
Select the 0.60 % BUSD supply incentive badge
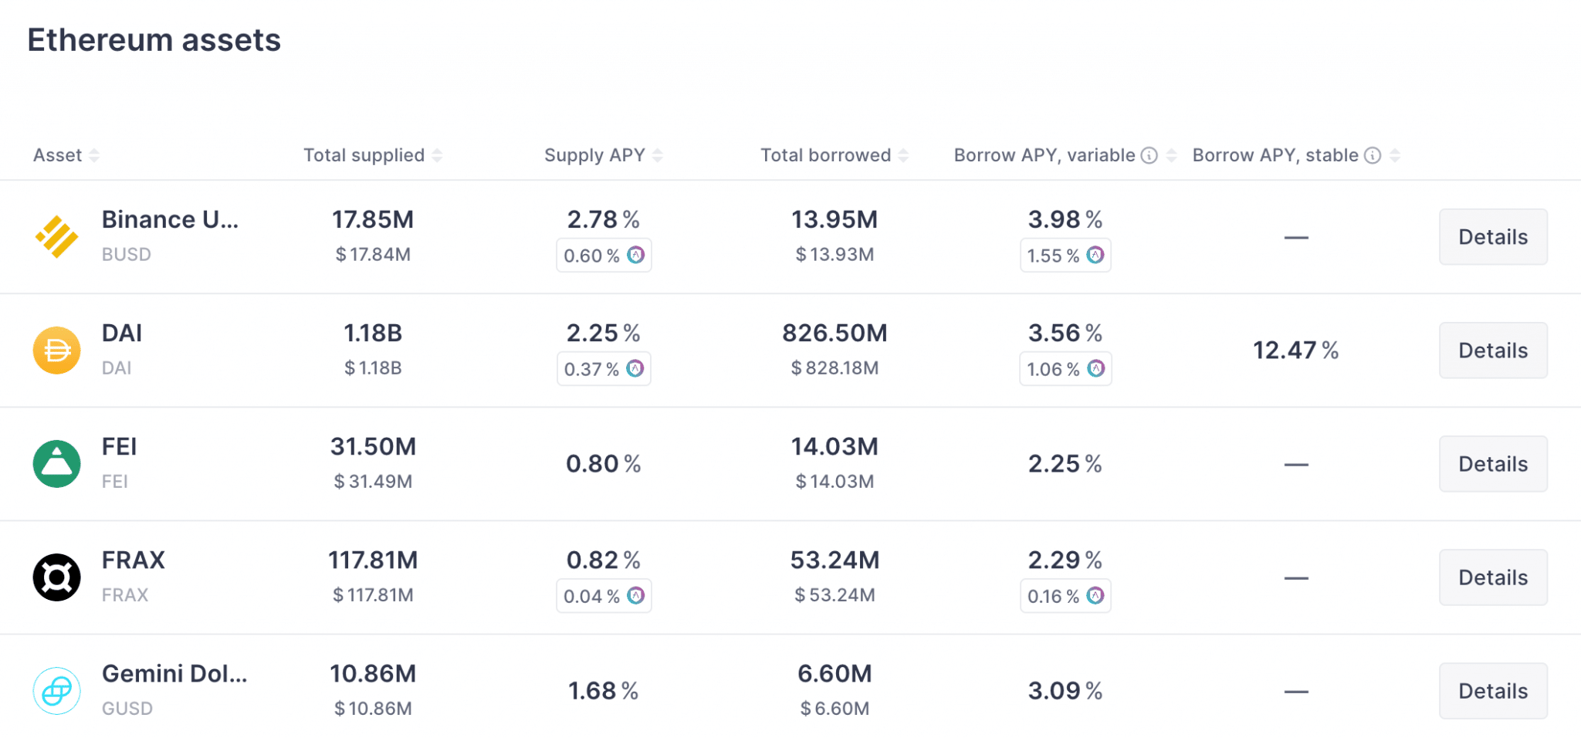click(604, 256)
